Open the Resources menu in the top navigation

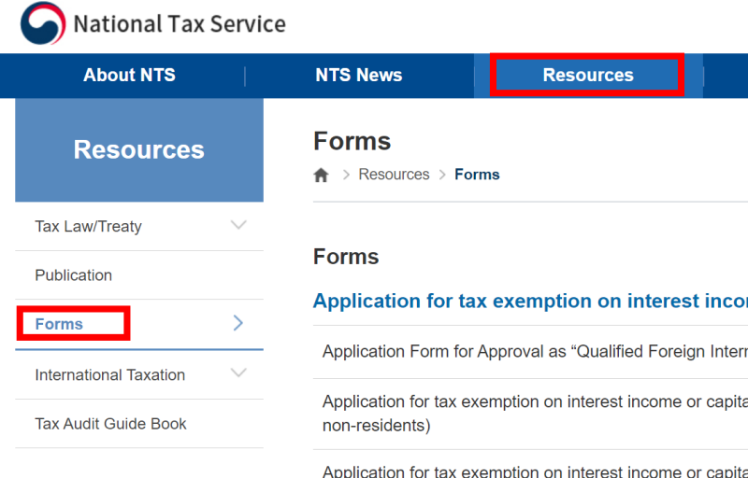tap(588, 76)
